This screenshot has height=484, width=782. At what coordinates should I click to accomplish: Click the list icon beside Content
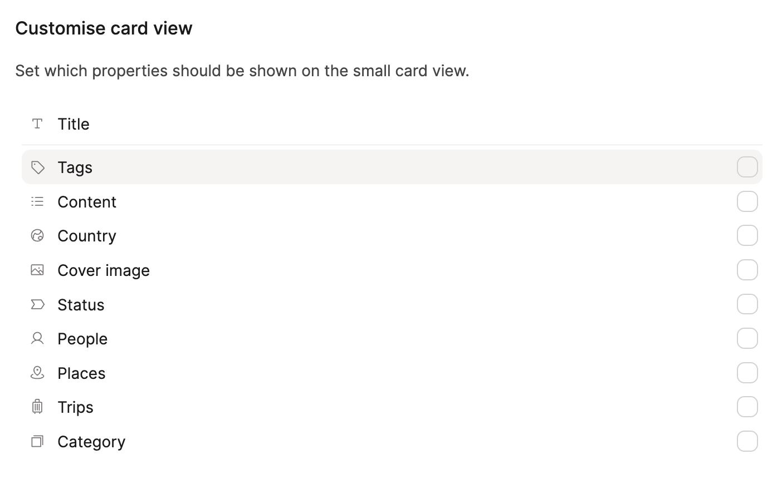[x=37, y=201]
